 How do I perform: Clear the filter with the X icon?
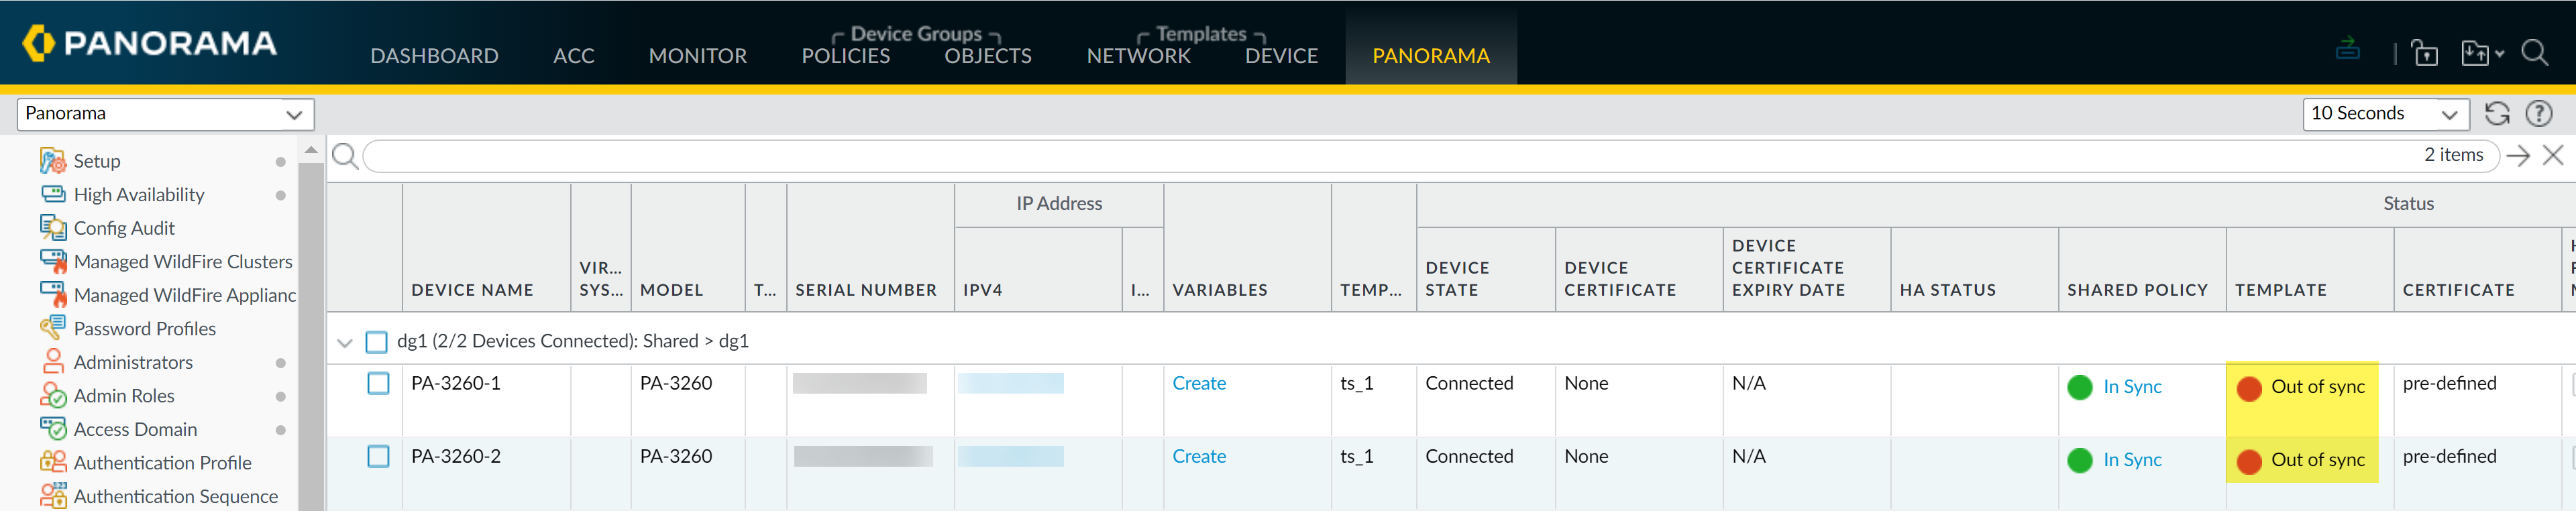(2552, 155)
